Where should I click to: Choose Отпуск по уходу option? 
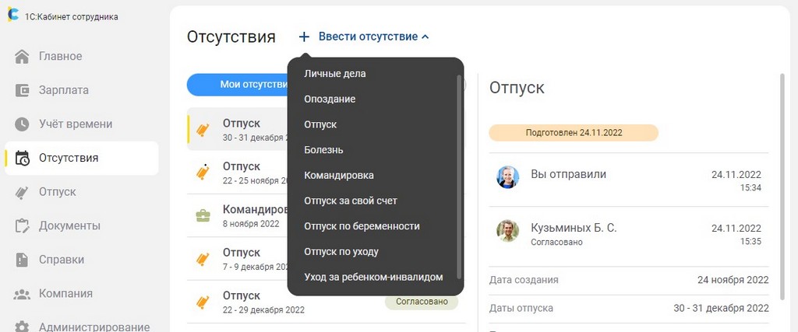point(341,251)
